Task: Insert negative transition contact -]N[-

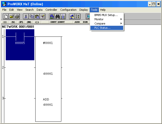Action: (x=29, y=22)
